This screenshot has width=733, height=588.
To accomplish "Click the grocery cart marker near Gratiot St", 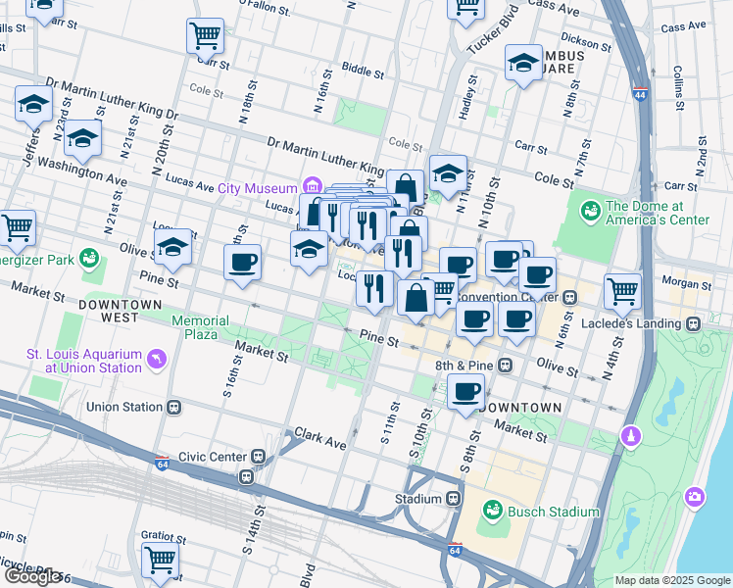I will (161, 563).
